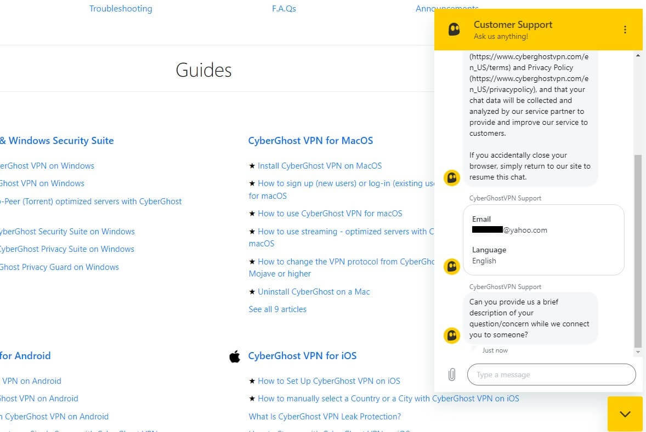Open 'CyberGhost VPN for iOS' section heading
This screenshot has width=646, height=432.
pyautogui.click(x=302, y=356)
